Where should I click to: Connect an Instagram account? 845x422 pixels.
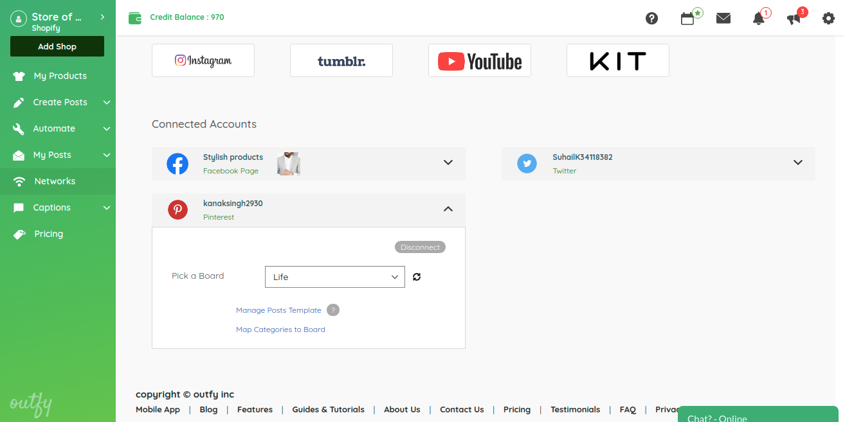[x=203, y=60]
